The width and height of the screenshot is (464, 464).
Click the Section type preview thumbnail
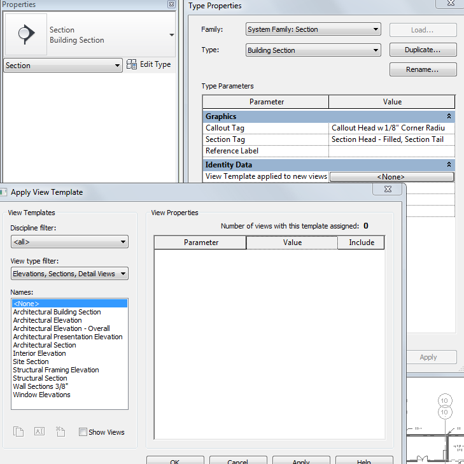(26, 34)
